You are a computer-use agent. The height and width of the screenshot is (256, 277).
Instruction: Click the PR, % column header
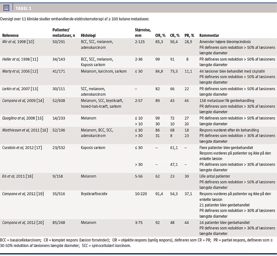[189, 35]
